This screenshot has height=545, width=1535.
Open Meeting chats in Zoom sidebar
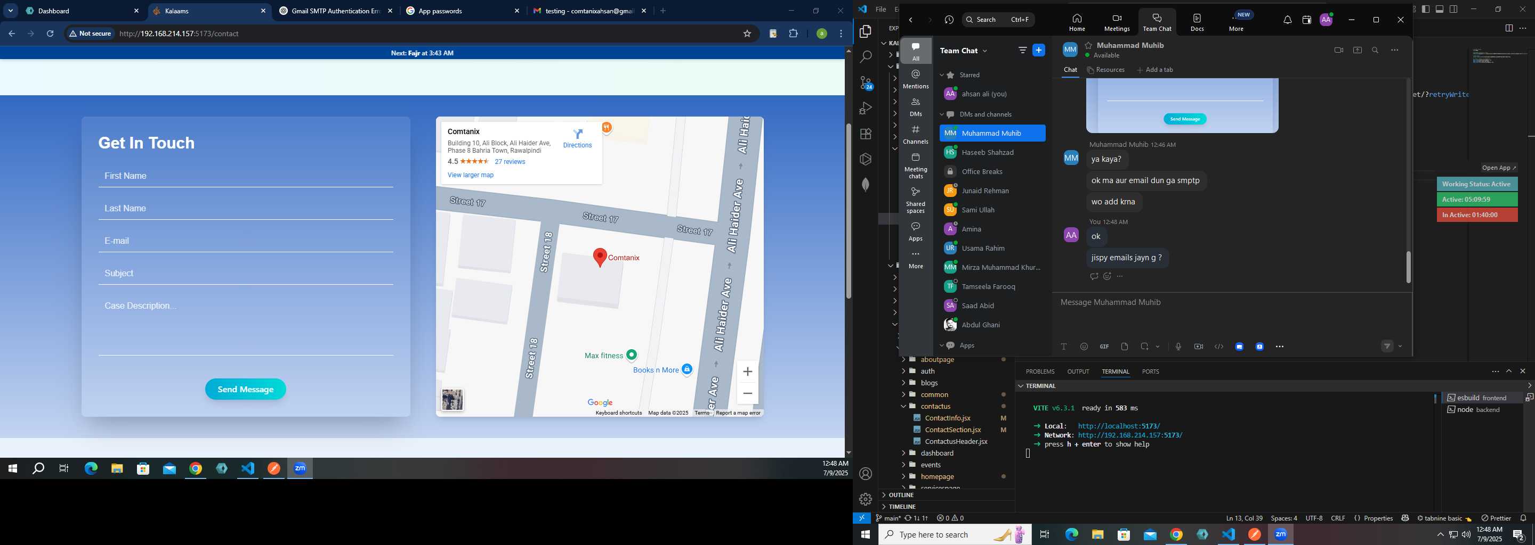[x=916, y=166]
